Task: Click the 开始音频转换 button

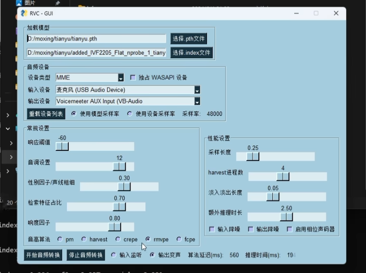Action: [43, 255]
